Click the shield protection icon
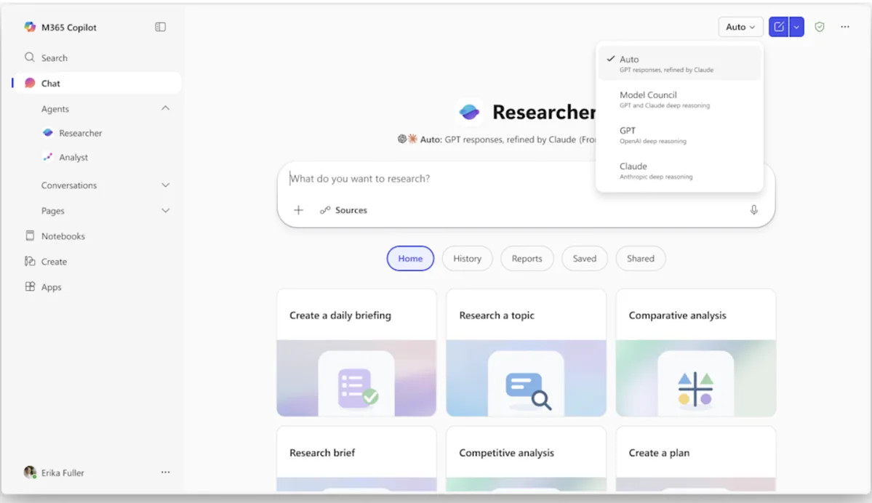The height and width of the screenshot is (503, 872). (x=820, y=26)
